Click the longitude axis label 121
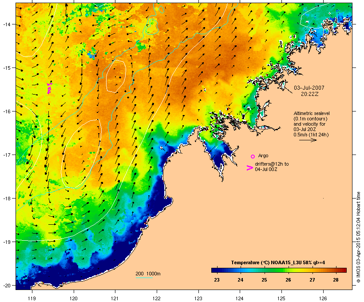Image resolution: width=364 pixels, height=302 pixels. (x=115, y=298)
